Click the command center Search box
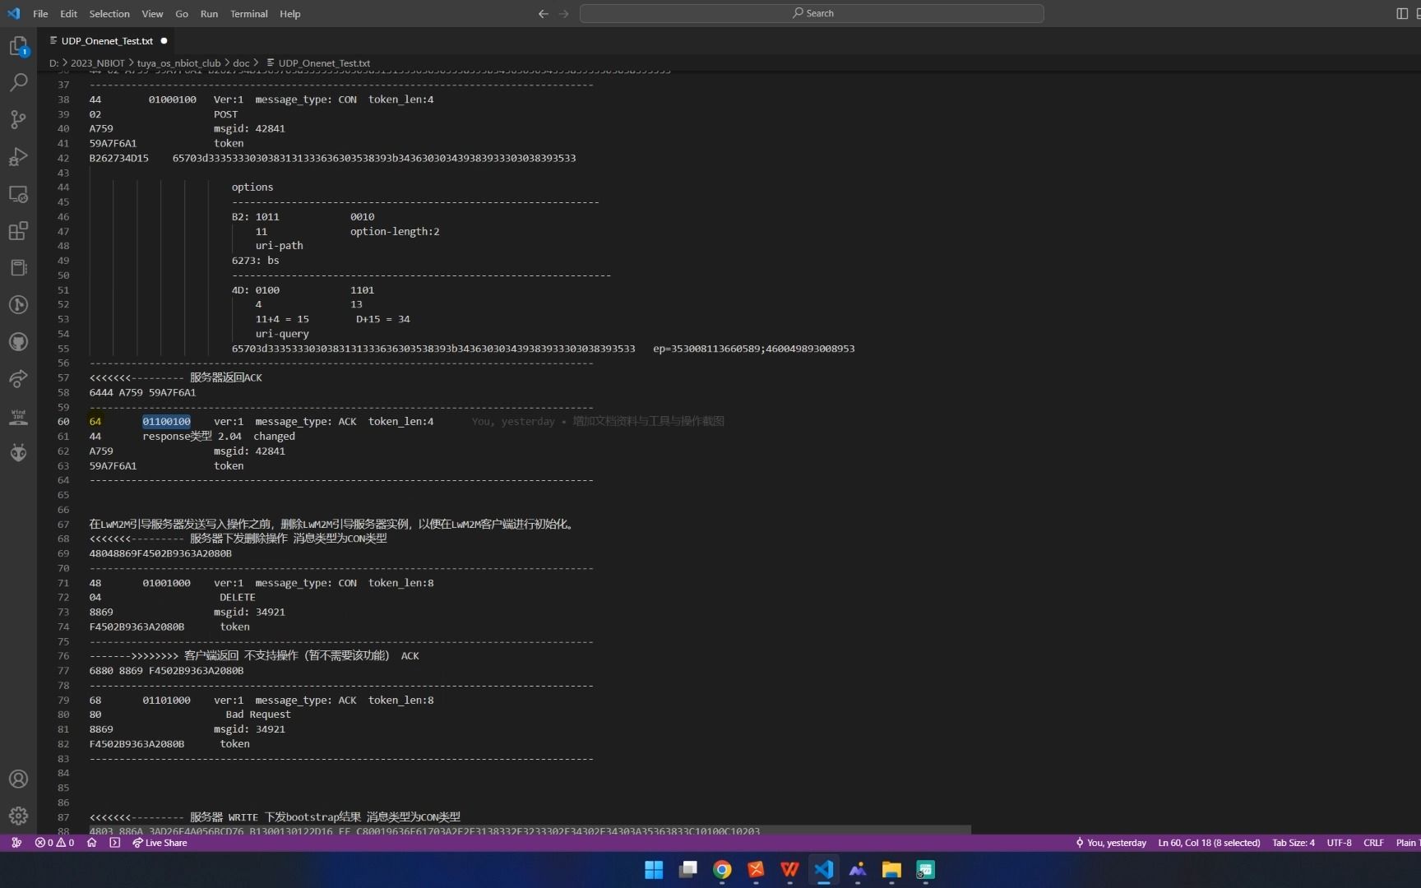1421x888 pixels. click(x=812, y=13)
